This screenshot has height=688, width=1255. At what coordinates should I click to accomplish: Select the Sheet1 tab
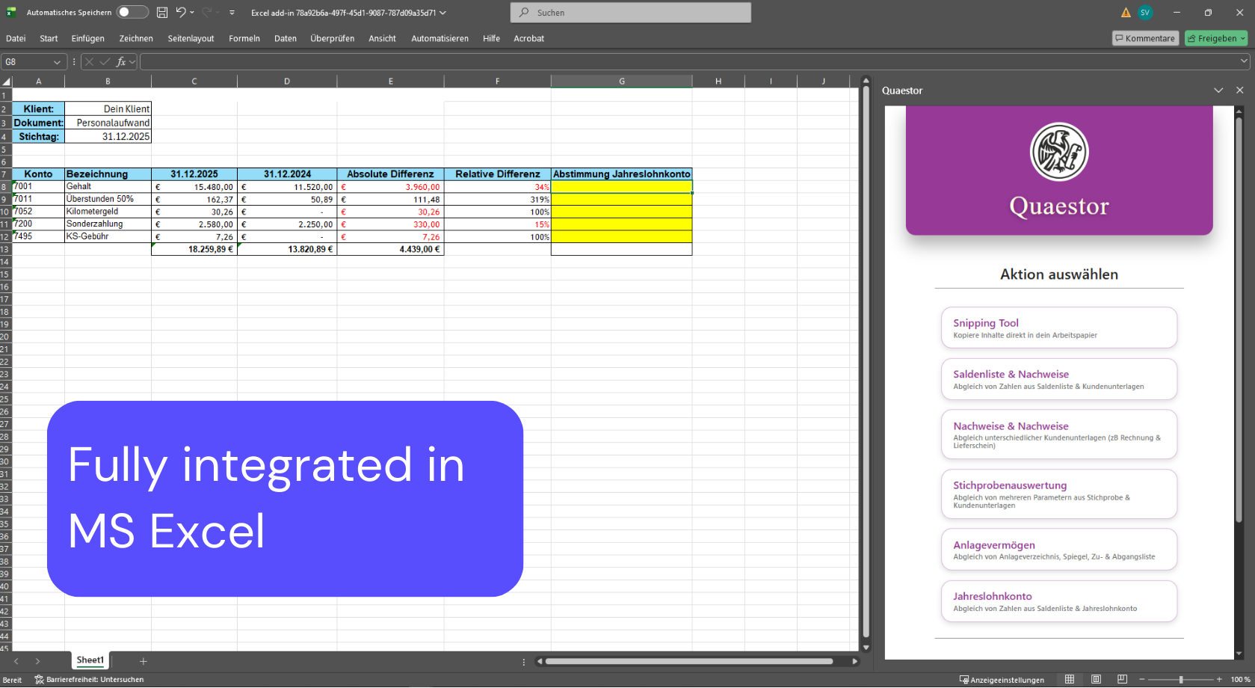click(x=90, y=660)
